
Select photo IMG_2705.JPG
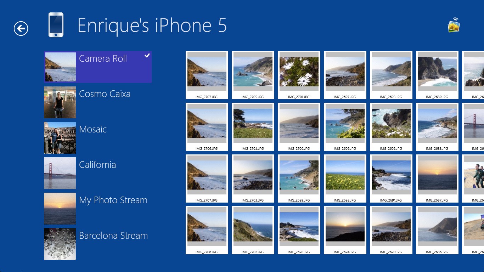pyautogui.click(x=253, y=75)
